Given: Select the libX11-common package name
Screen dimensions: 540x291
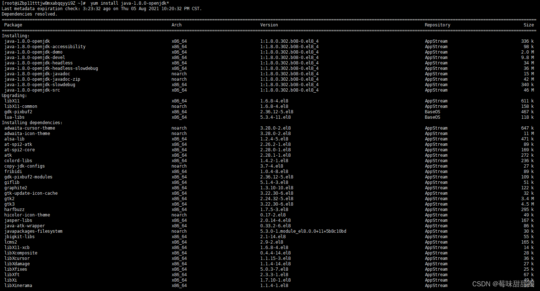Looking at the screenshot, I should pos(21,106).
